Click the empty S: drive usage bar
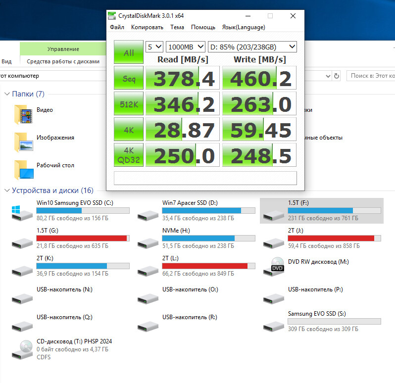Image resolution: width=395 pixels, height=383 pixels. (x=334, y=321)
